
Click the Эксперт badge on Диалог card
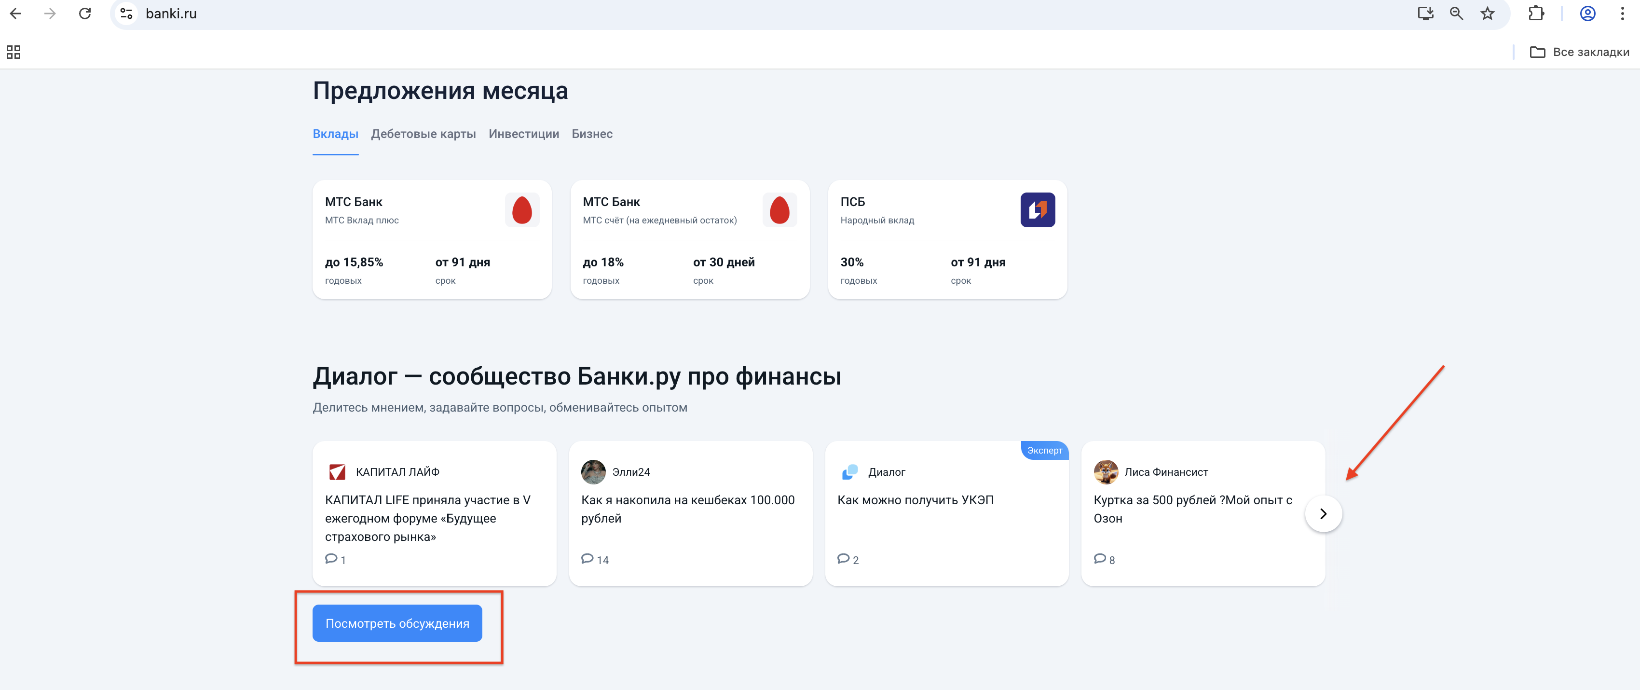point(1045,451)
